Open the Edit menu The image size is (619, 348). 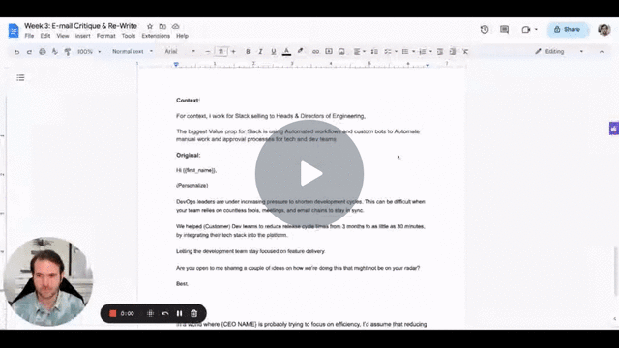[x=45, y=36]
